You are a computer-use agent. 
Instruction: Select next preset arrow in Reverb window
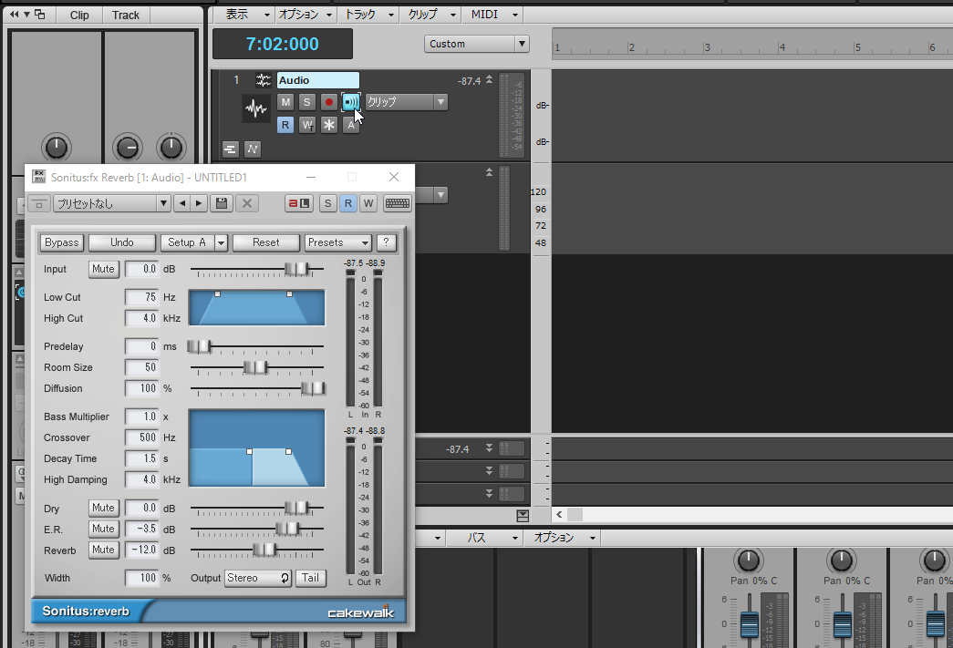pyautogui.click(x=199, y=203)
